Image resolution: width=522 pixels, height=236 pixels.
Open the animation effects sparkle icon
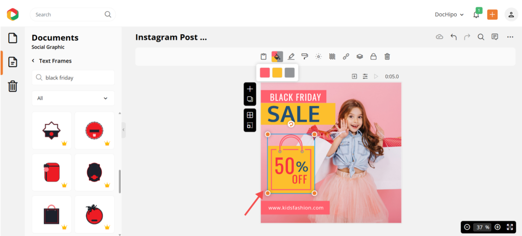(x=319, y=57)
